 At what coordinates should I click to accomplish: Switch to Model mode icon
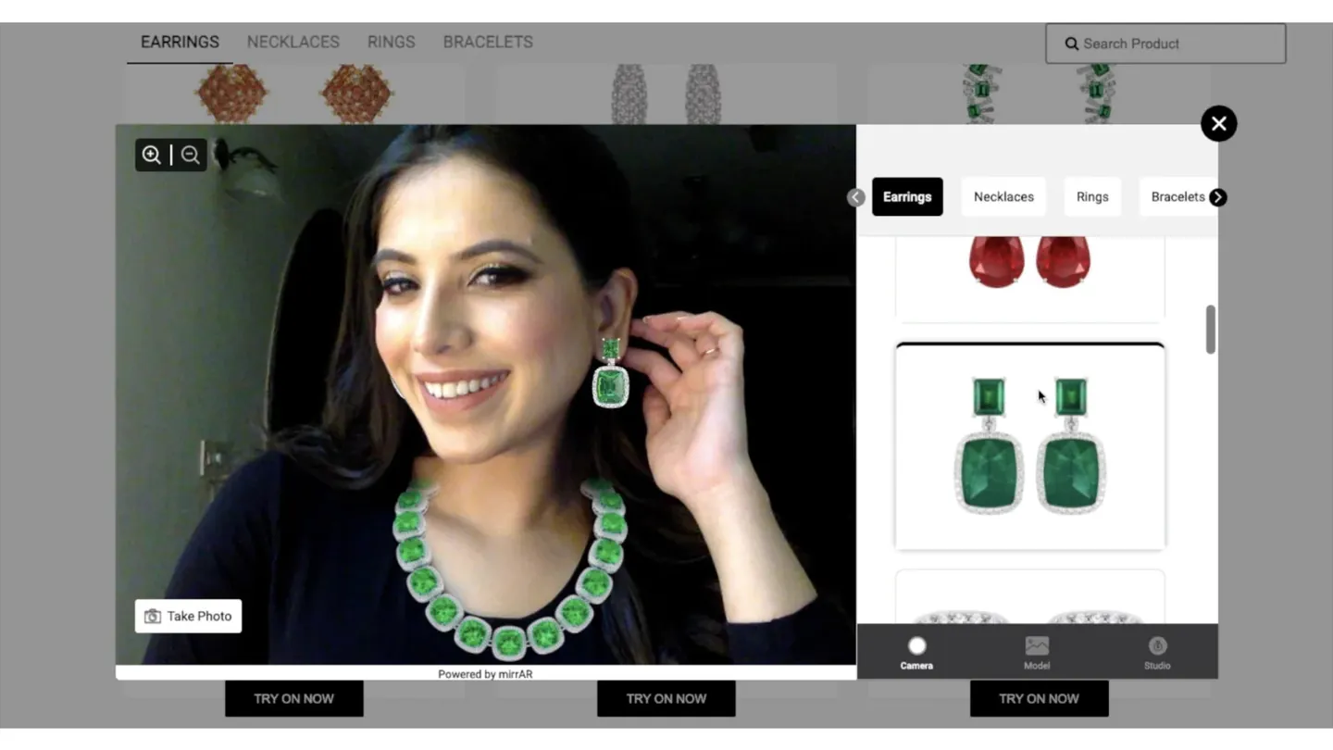point(1037,652)
